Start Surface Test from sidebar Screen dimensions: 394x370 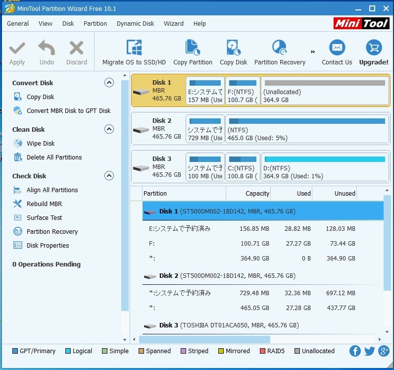[x=44, y=217]
